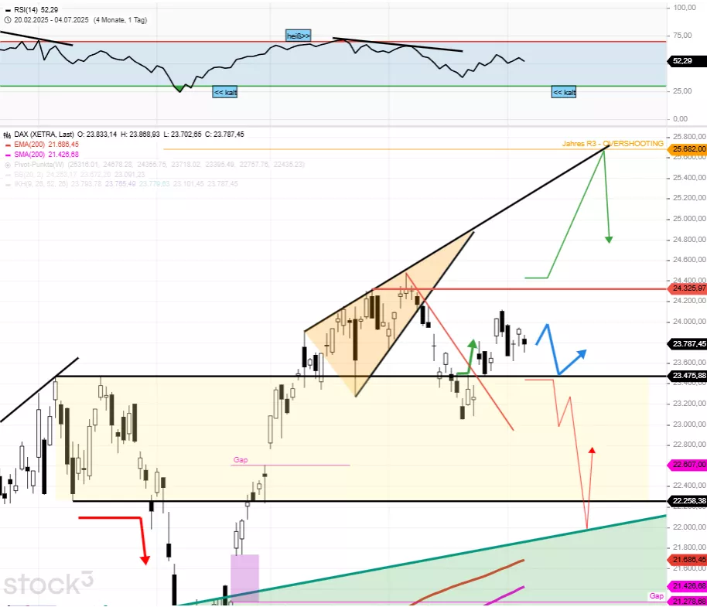Click the price axis label 21.800,00

689,547
